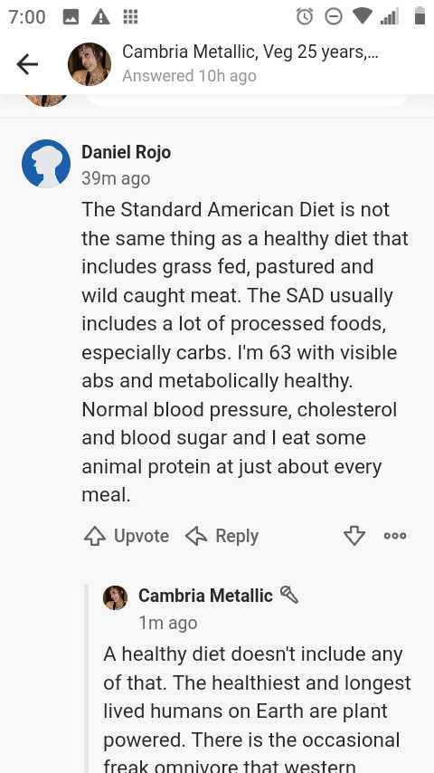The height and width of the screenshot is (773, 434).
Task: Tap the alarm clock status bar icon
Action: click(x=305, y=17)
